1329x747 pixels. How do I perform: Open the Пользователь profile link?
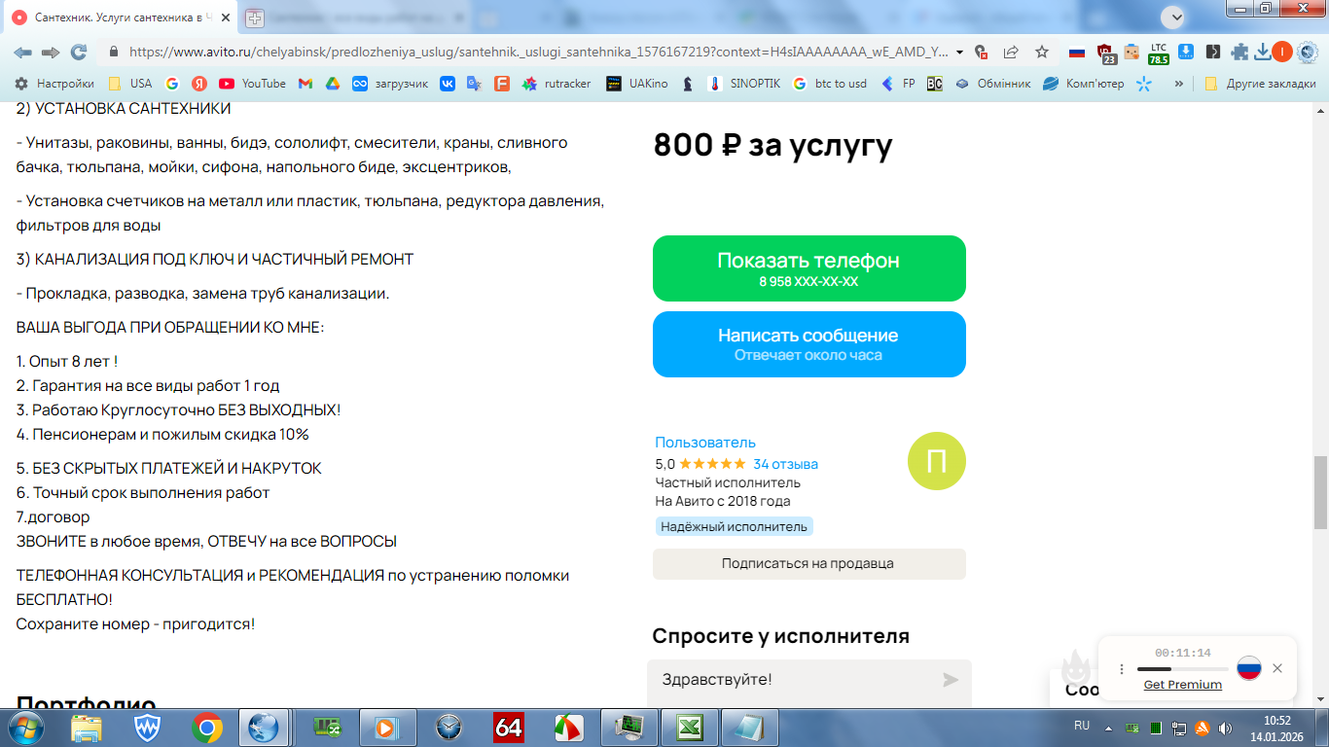[705, 443]
